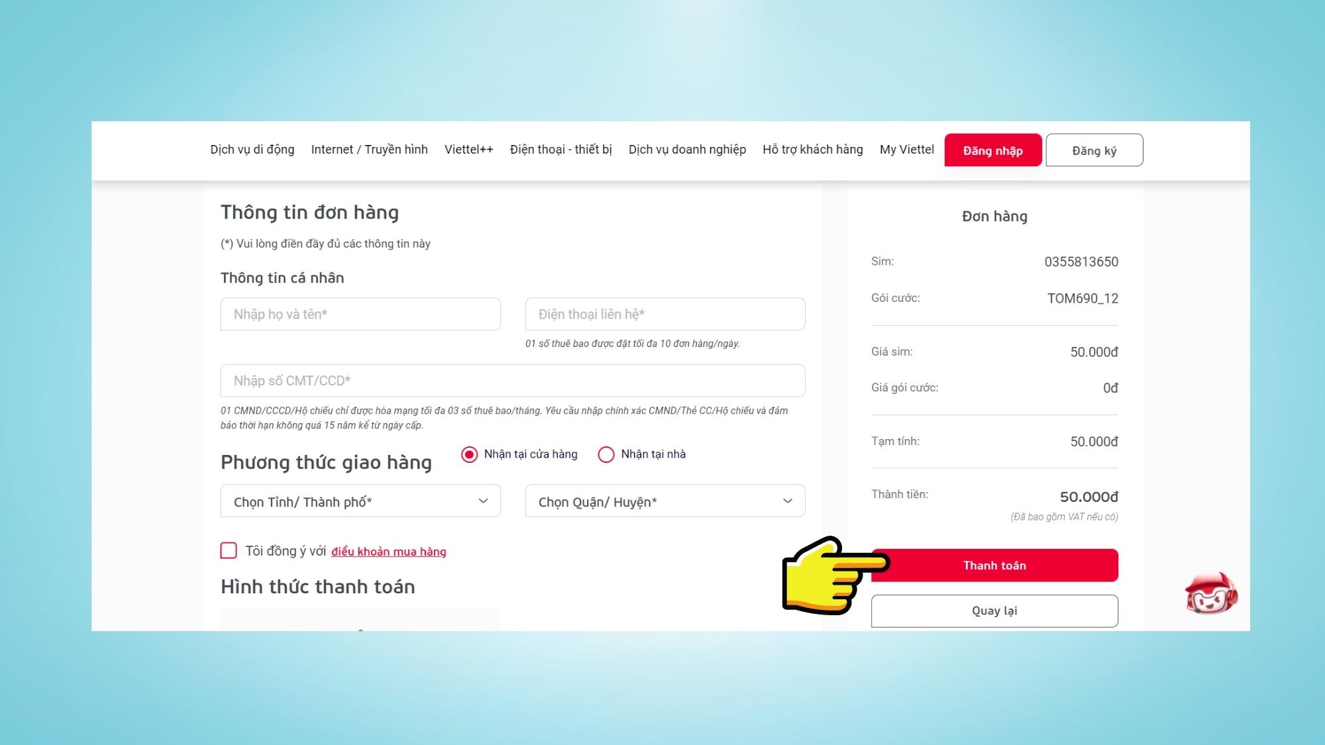Focus the 'Nhập số CMT/CCD' field

pos(513,381)
